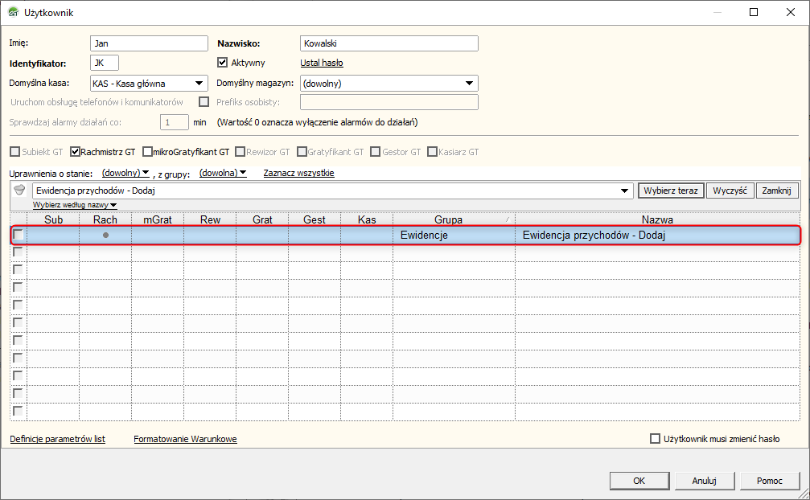Click the Nazwisko field containing Kowalski
Screen dimensions: 810x500
[389, 43]
